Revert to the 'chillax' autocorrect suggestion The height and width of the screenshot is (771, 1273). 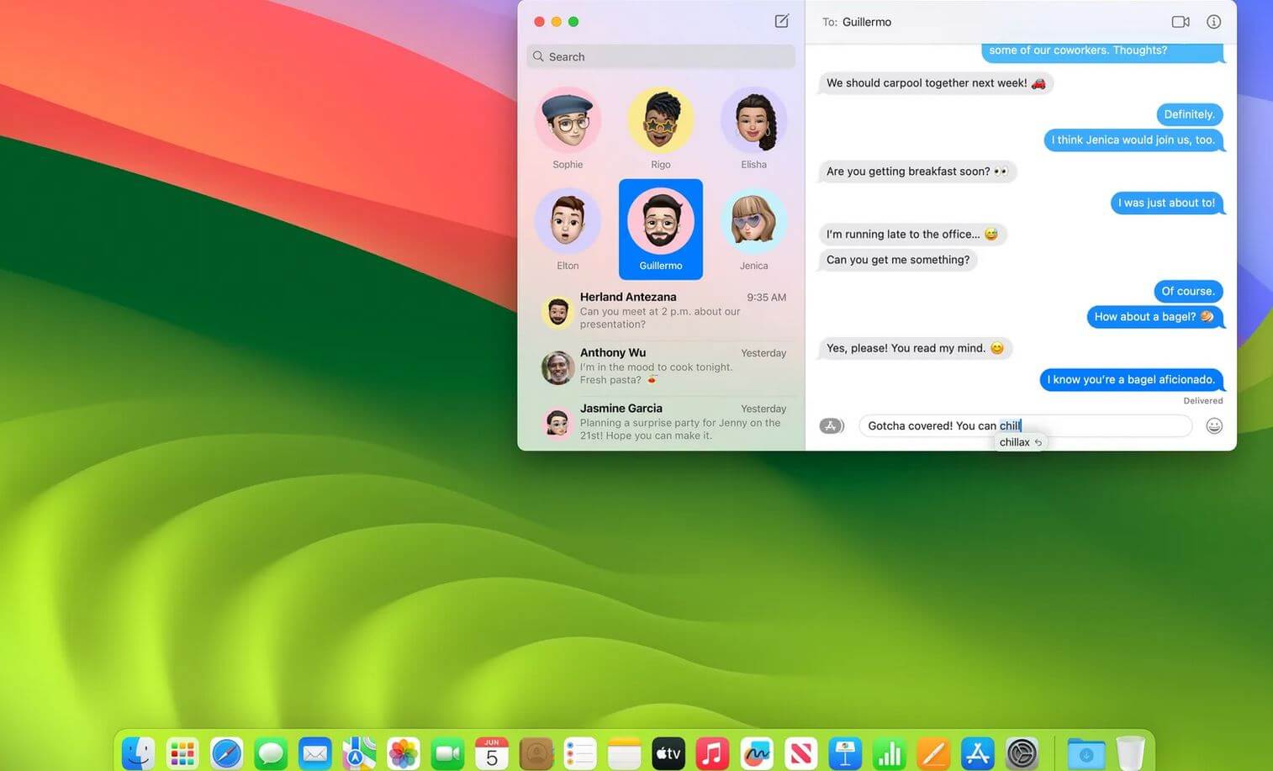[1021, 442]
